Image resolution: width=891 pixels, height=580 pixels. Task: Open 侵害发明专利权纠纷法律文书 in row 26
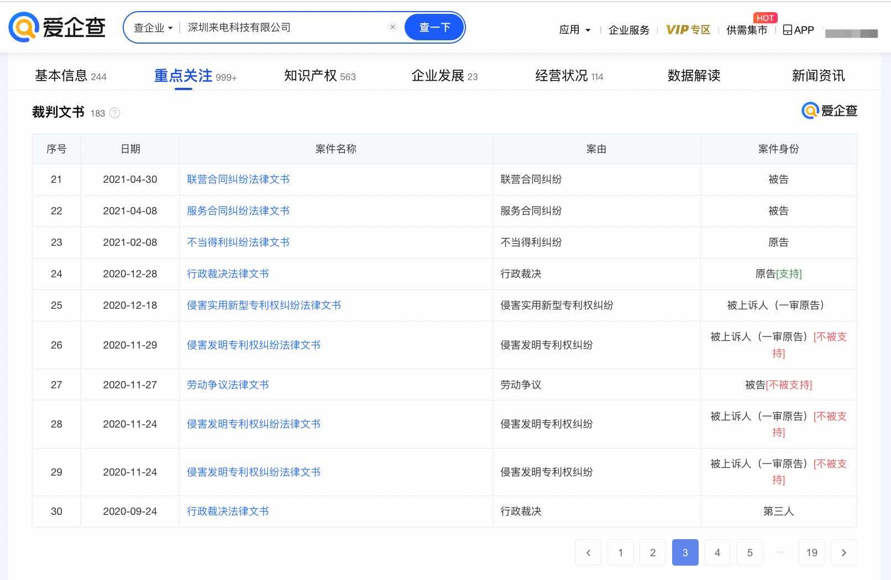pyautogui.click(x=254, y=345)
